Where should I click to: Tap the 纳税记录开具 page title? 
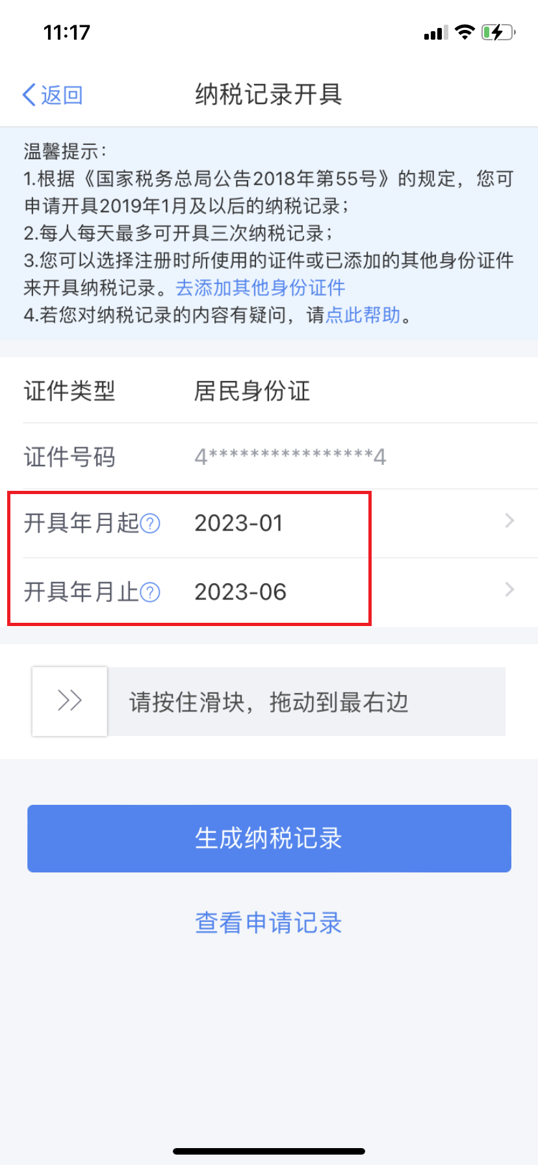[268, 95]
